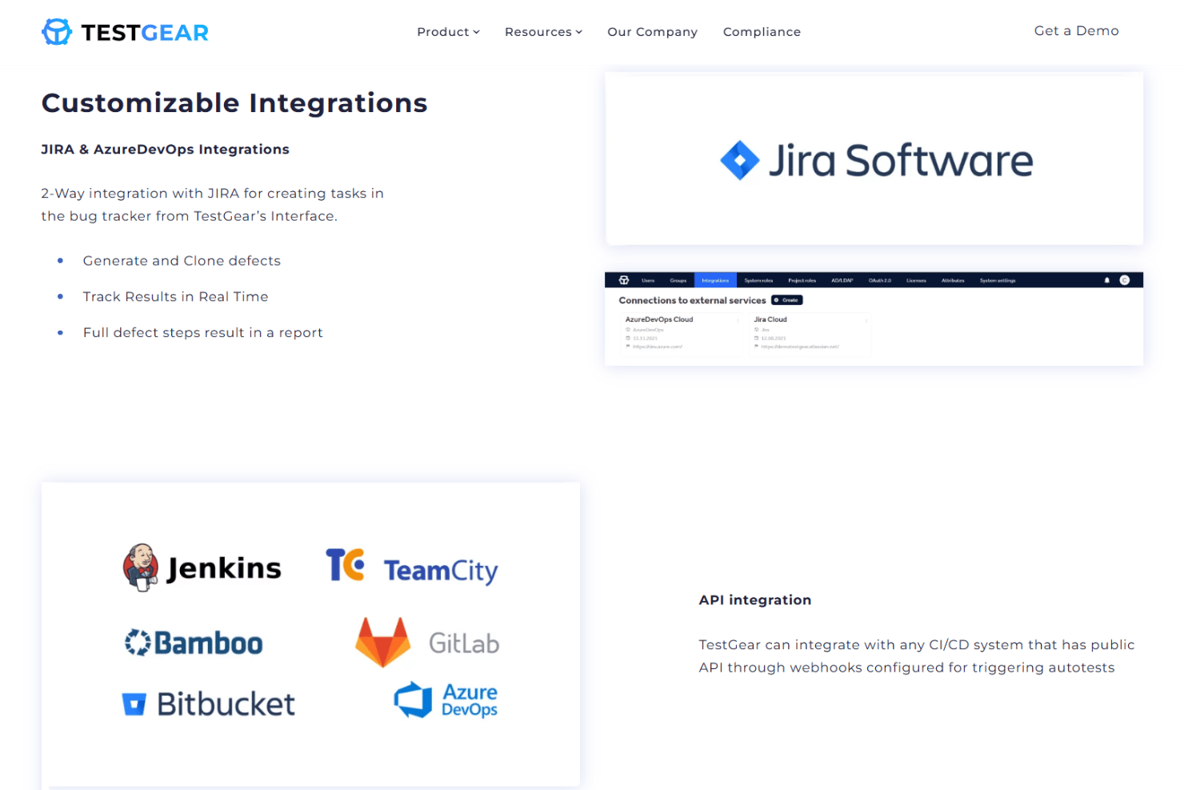
Task: Open the Project roles tab
Action: (x=802, y=280)
